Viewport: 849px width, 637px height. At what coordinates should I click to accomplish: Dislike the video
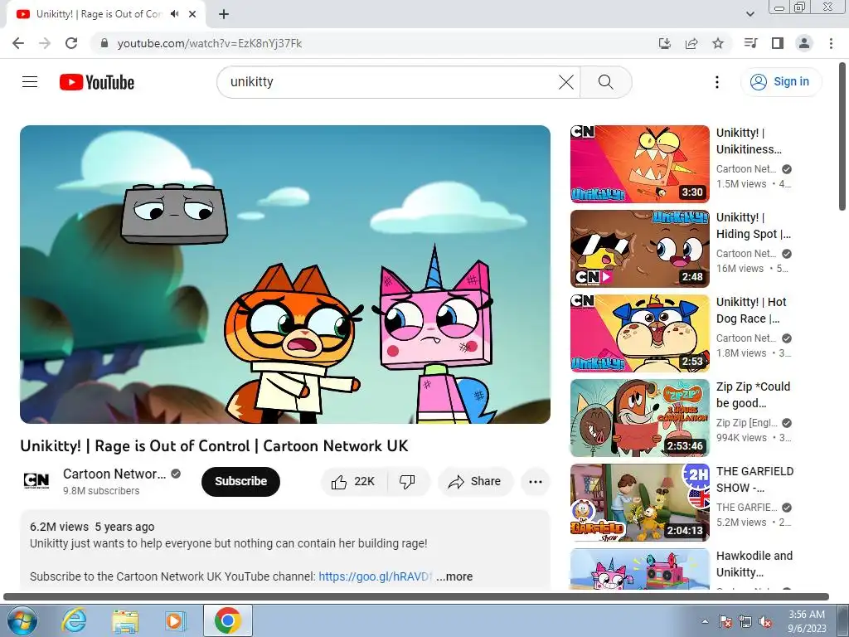[407, 481]
